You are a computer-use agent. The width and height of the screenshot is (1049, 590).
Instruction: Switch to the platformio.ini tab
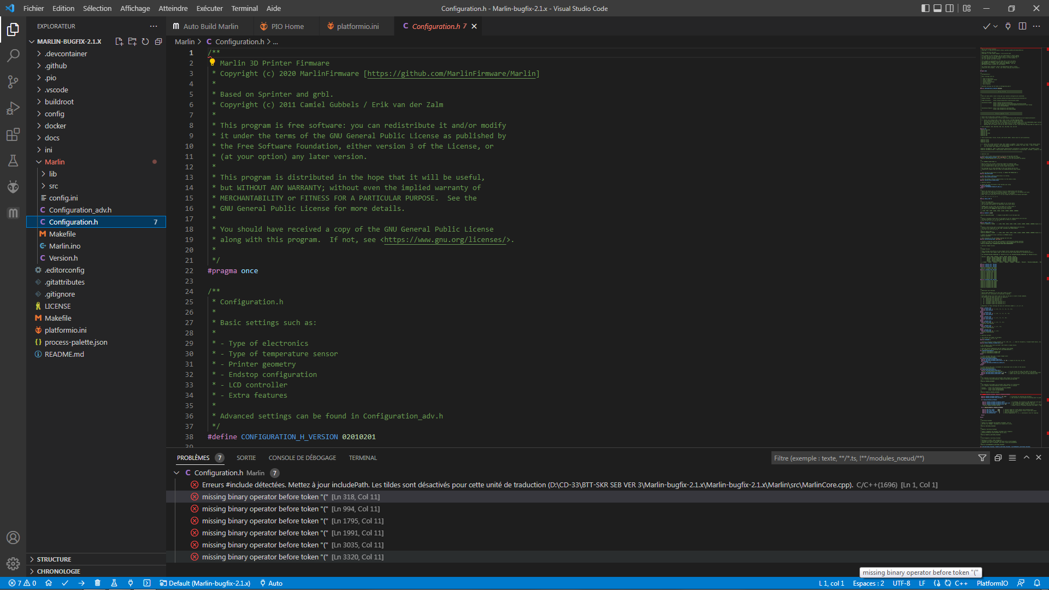(357, 26)
